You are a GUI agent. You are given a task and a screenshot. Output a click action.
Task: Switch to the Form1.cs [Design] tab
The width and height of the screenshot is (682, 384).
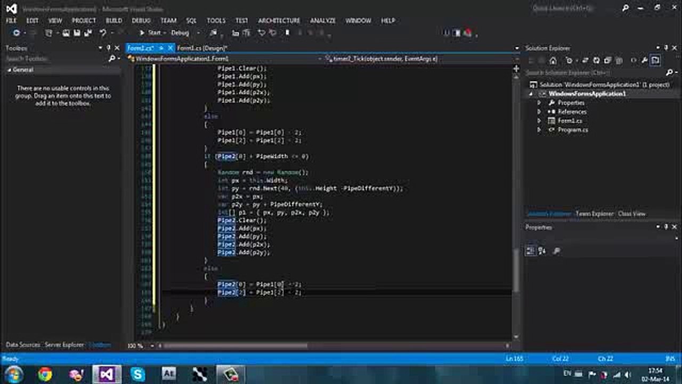pyautogui.click(x=202, y=48)
